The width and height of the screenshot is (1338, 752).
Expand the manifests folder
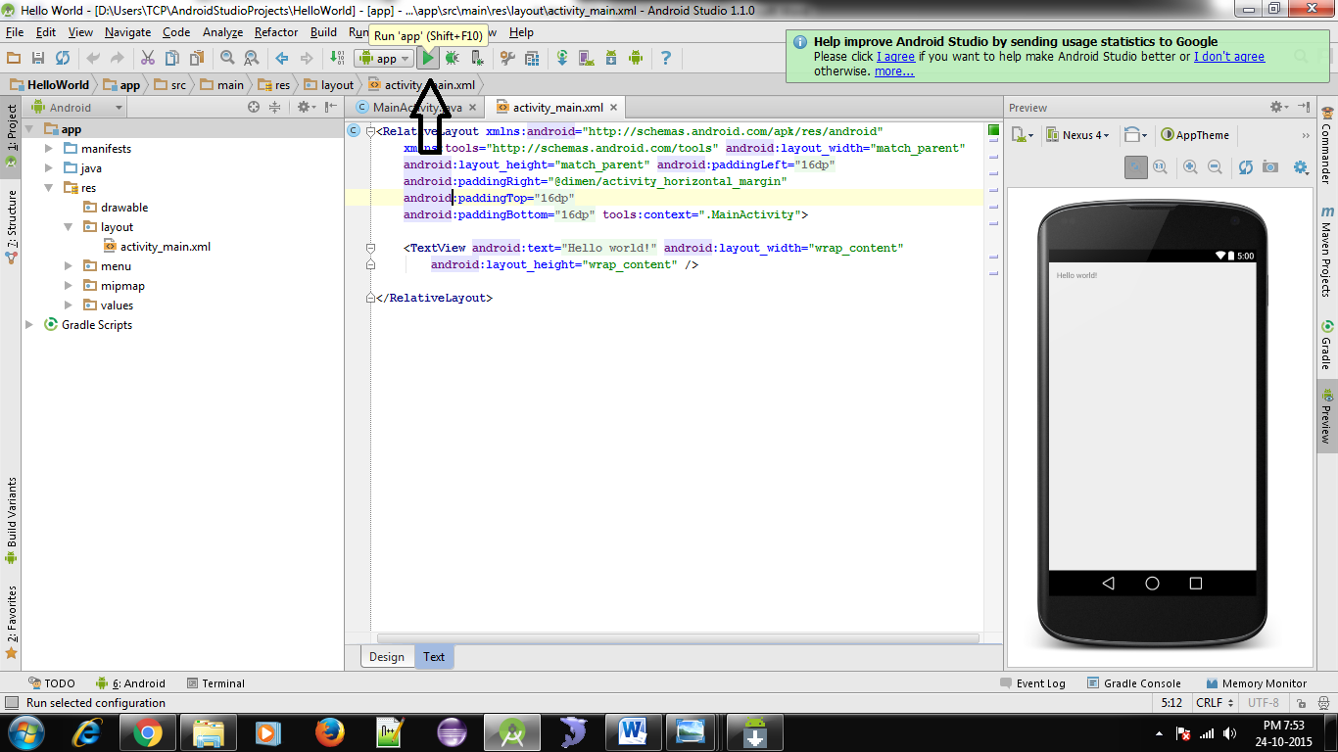coord(50,149)
